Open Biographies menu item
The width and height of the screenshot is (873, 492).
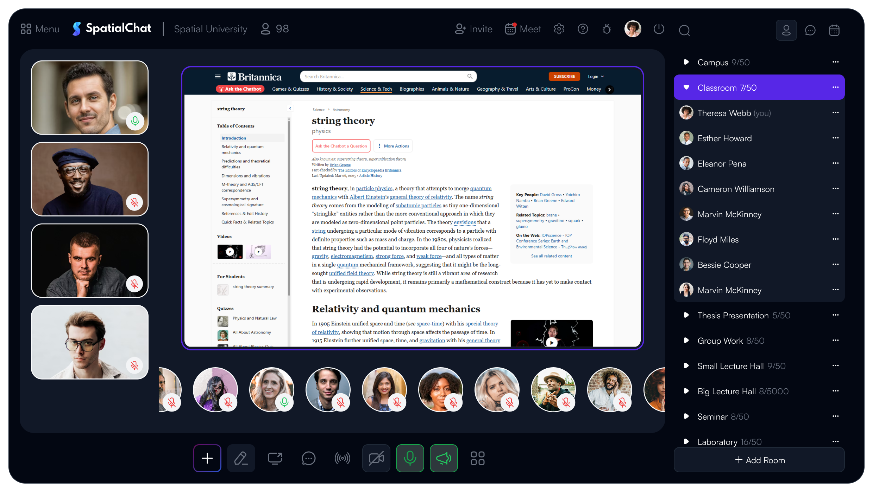[x=412, y=89]
